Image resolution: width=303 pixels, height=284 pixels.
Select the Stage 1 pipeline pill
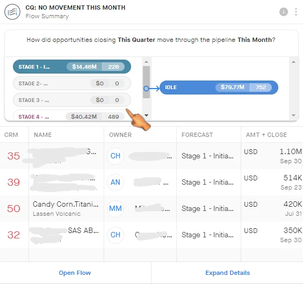click(x=72, y=67)
